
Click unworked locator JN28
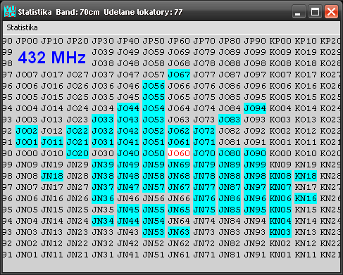[77, 176]
